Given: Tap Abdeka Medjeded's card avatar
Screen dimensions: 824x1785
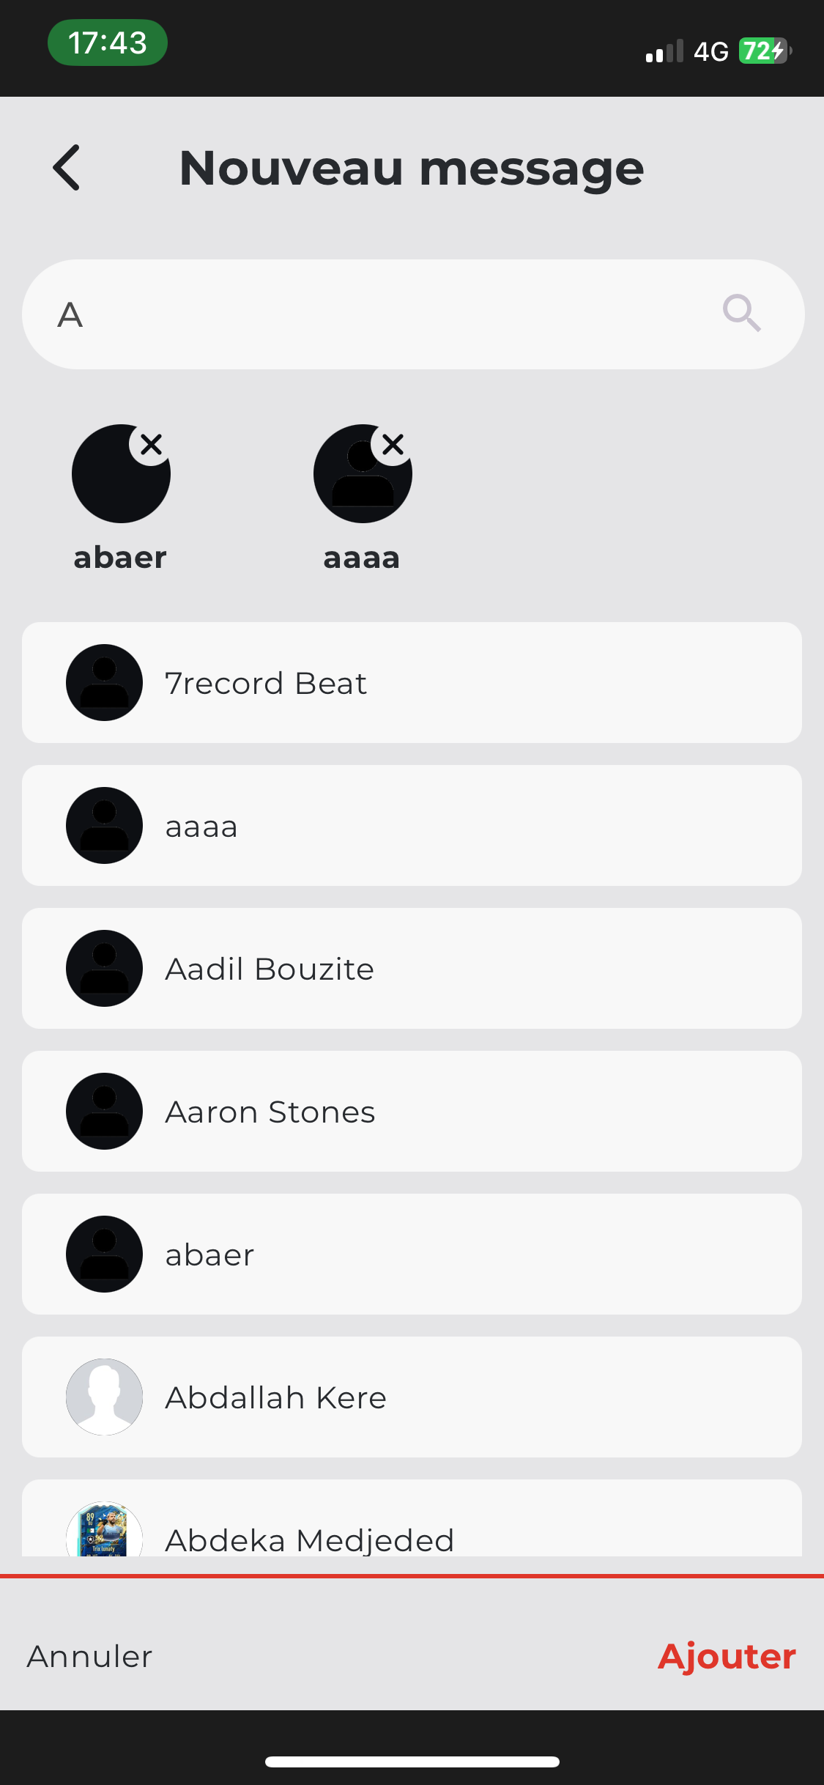Looking at the screenshot, I should tap(104, 1529).
